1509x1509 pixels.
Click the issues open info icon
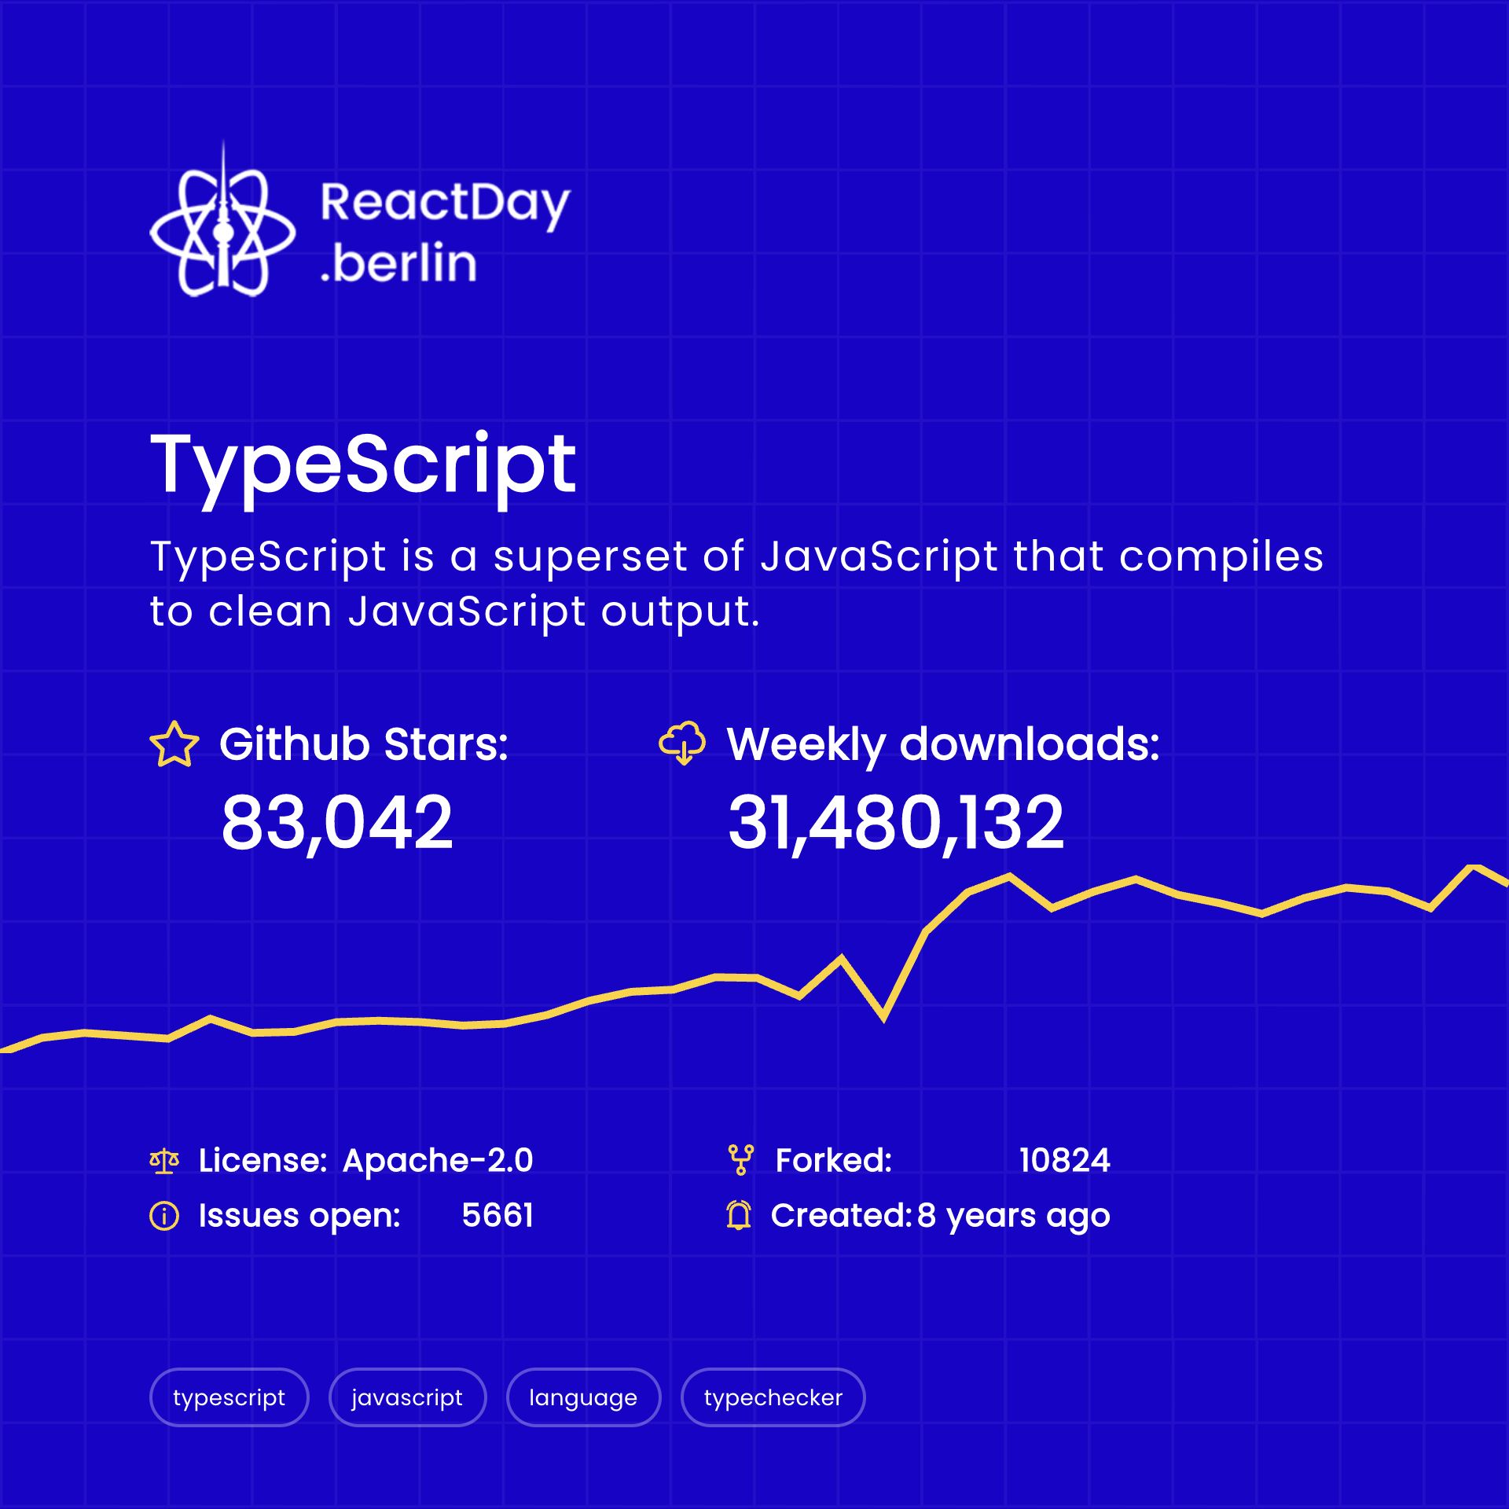pyautogui.click(x=164, y=1216)
